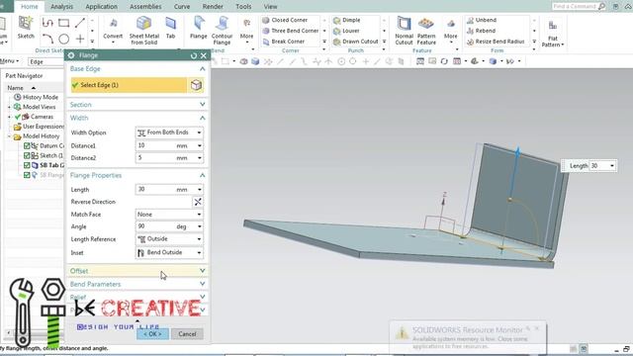Screen dimensions: 633x356
Task: Open the Length Reference dropdown
Action: 169,239
